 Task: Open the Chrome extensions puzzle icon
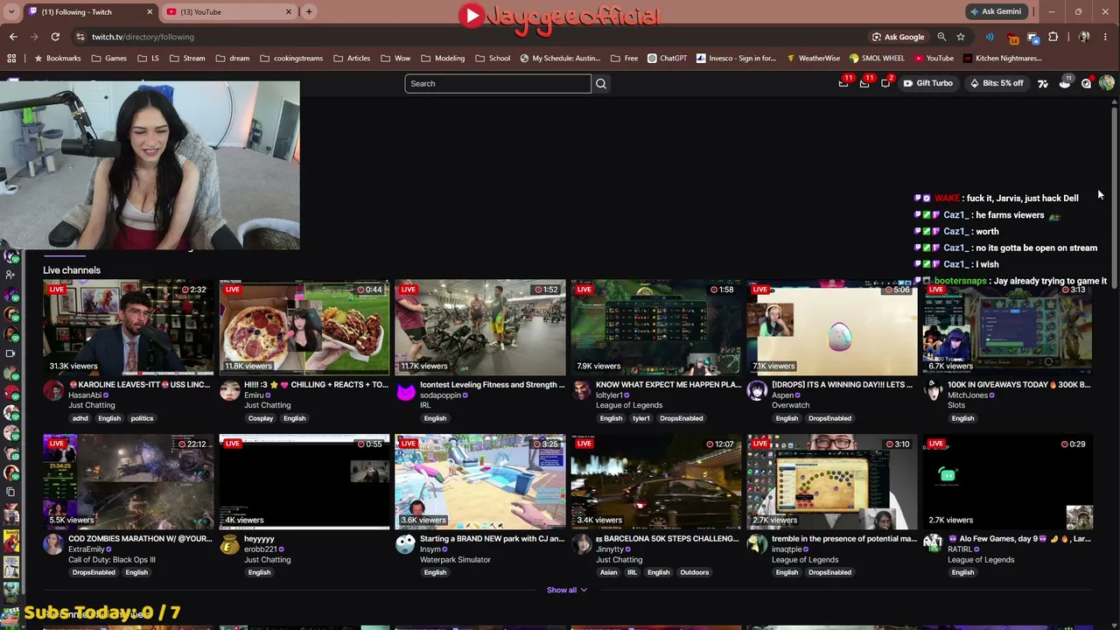[x=1053, y=37]
